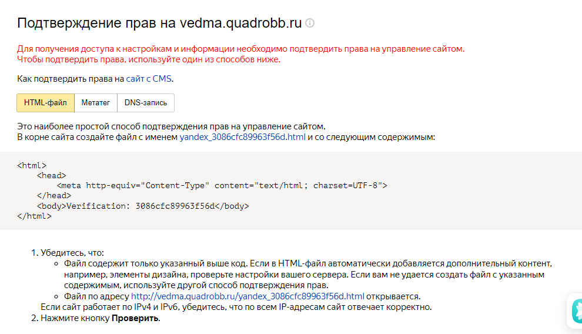
Task: Switch to the Метатег tab
Action: click(95, 102)
